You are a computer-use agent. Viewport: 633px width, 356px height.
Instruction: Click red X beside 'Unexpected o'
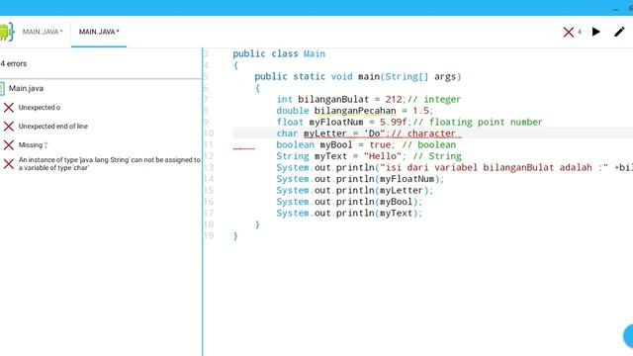coord(9,108)
